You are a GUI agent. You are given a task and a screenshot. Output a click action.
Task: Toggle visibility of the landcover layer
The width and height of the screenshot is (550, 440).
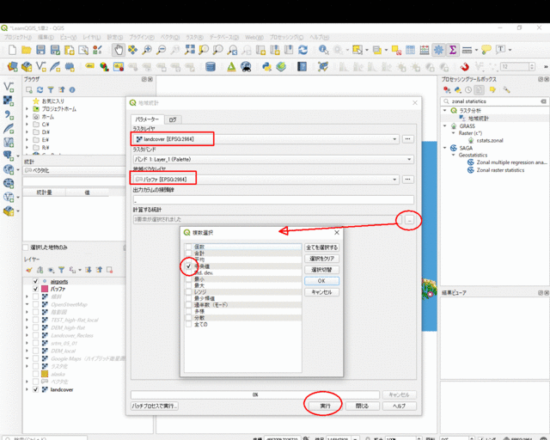35,389
